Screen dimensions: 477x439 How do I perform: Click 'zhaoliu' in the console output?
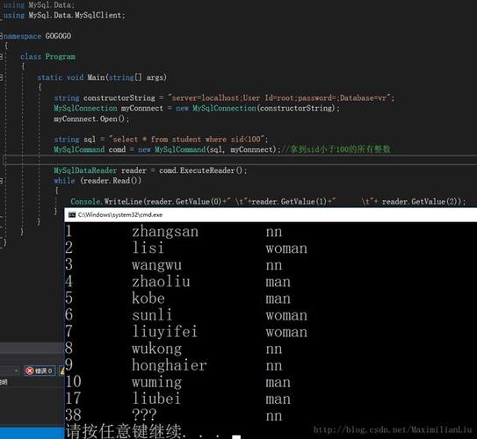click(x=161, y=282)
